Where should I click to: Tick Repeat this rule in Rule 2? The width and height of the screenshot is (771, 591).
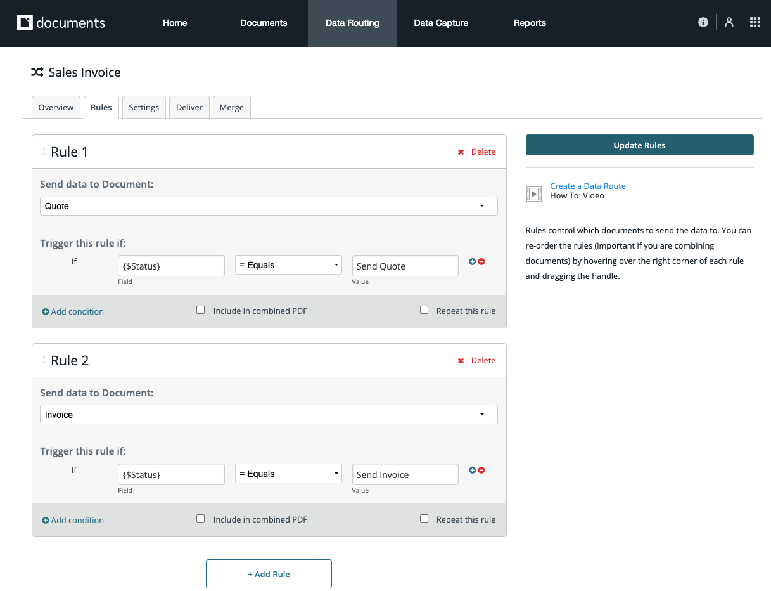click(424, 519)
